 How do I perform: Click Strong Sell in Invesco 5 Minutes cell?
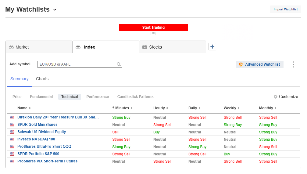(121, 139)
